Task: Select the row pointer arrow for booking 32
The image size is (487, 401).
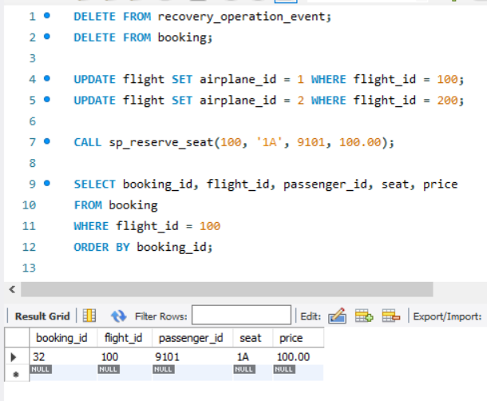Action: click(14, 357)
